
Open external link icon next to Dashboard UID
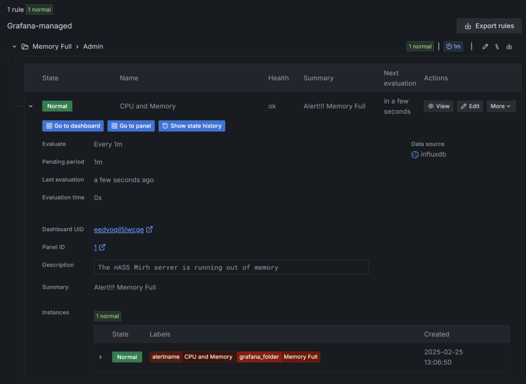tap(149, 230)
